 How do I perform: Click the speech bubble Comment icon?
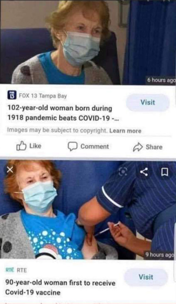point(73,147)
